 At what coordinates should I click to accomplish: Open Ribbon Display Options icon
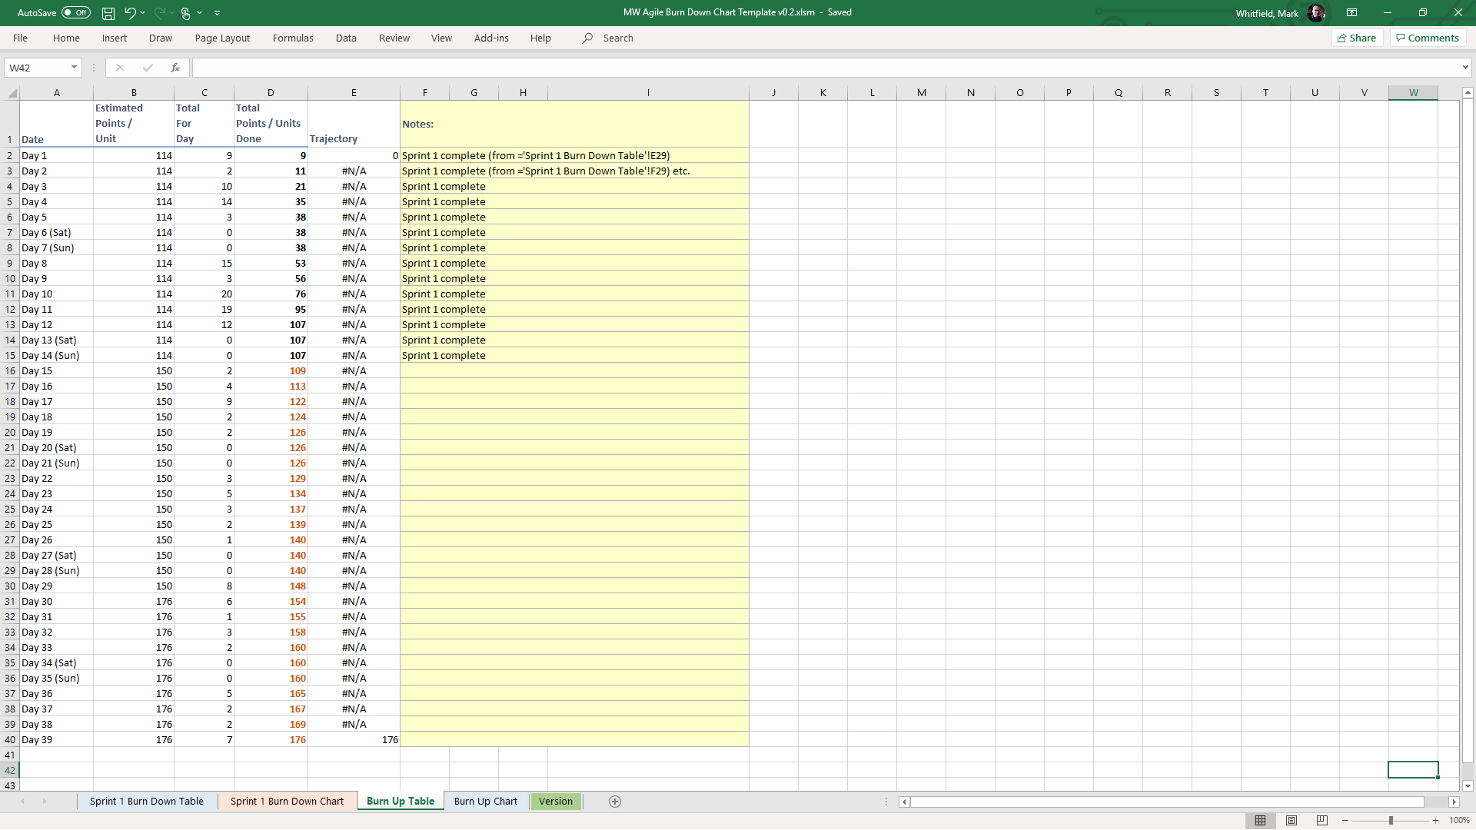coord(1351,12)
